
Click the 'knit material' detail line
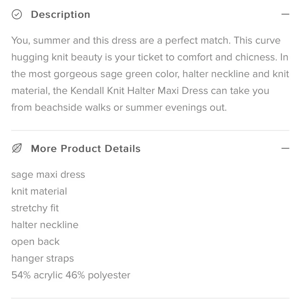(39, 191)
